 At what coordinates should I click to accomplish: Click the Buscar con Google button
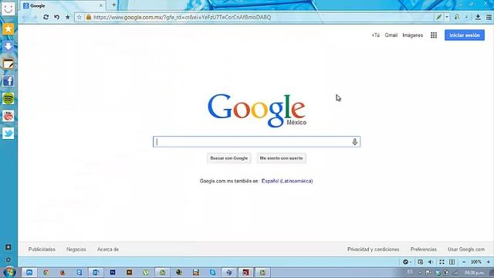tap(229, 158)
